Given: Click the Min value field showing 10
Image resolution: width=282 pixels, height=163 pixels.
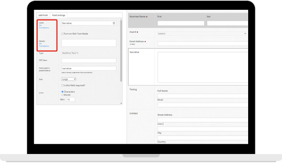Looking at the screenshot, I should (71, 99).
